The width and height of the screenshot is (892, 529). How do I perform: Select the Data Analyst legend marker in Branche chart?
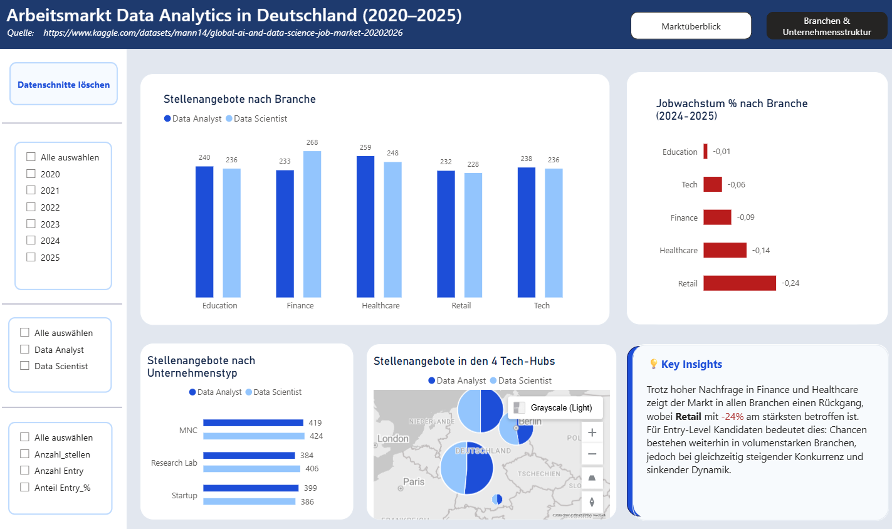pyautogui.click(x=167, y=118)
